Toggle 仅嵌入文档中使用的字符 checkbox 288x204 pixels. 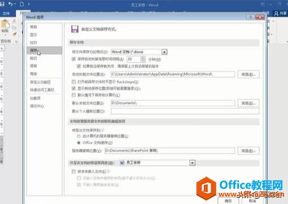(79, 178)
